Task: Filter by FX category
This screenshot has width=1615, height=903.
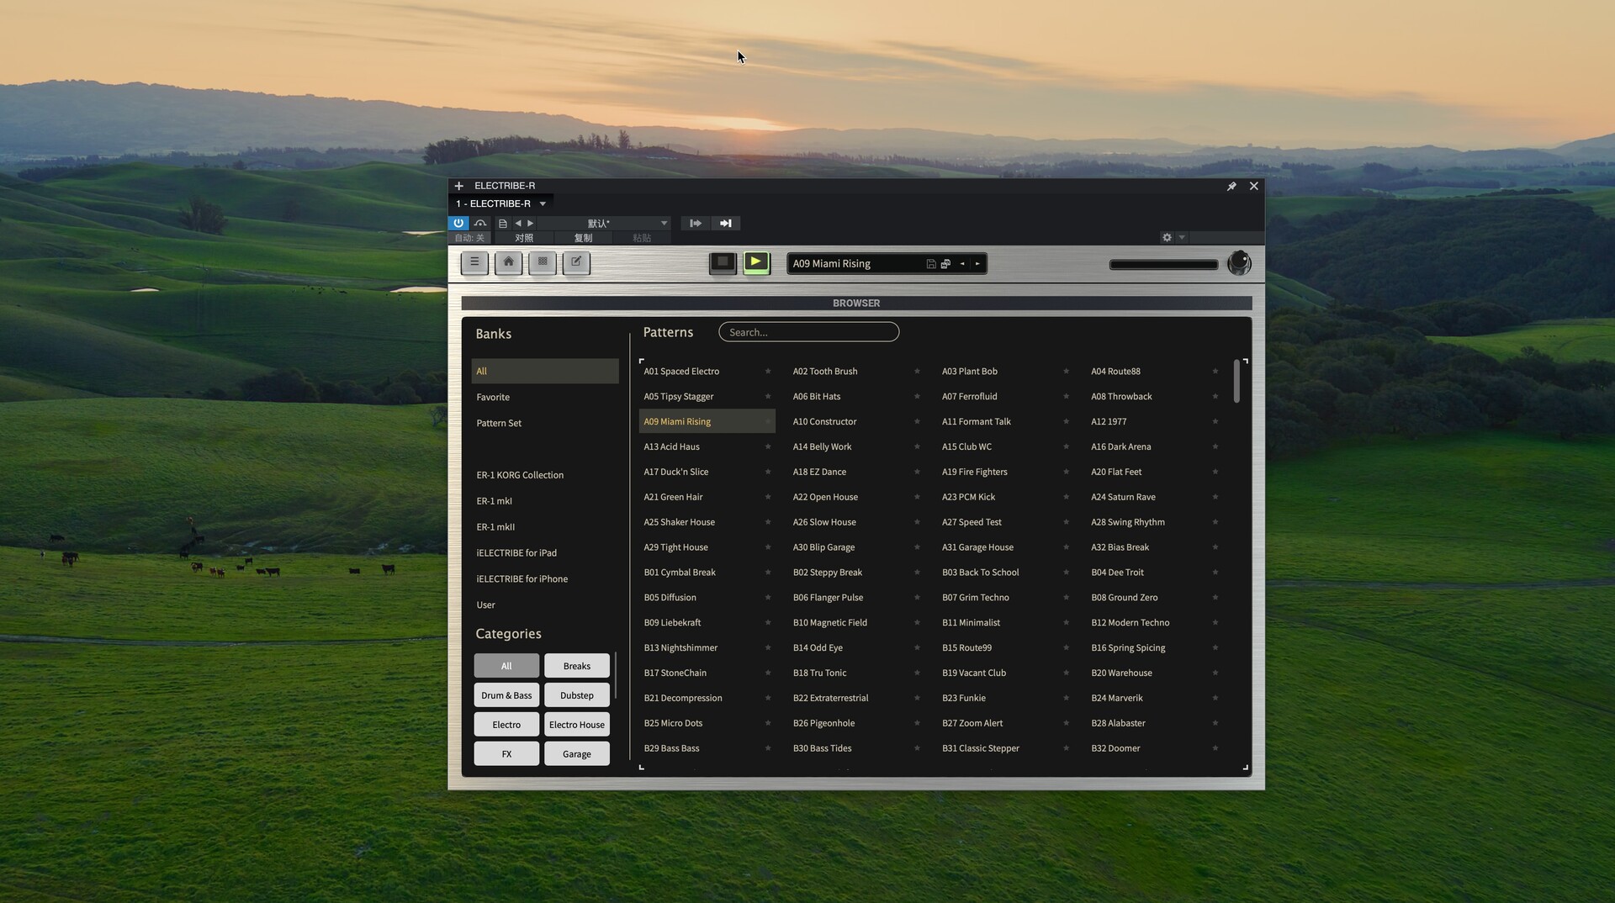Action: 506,754
